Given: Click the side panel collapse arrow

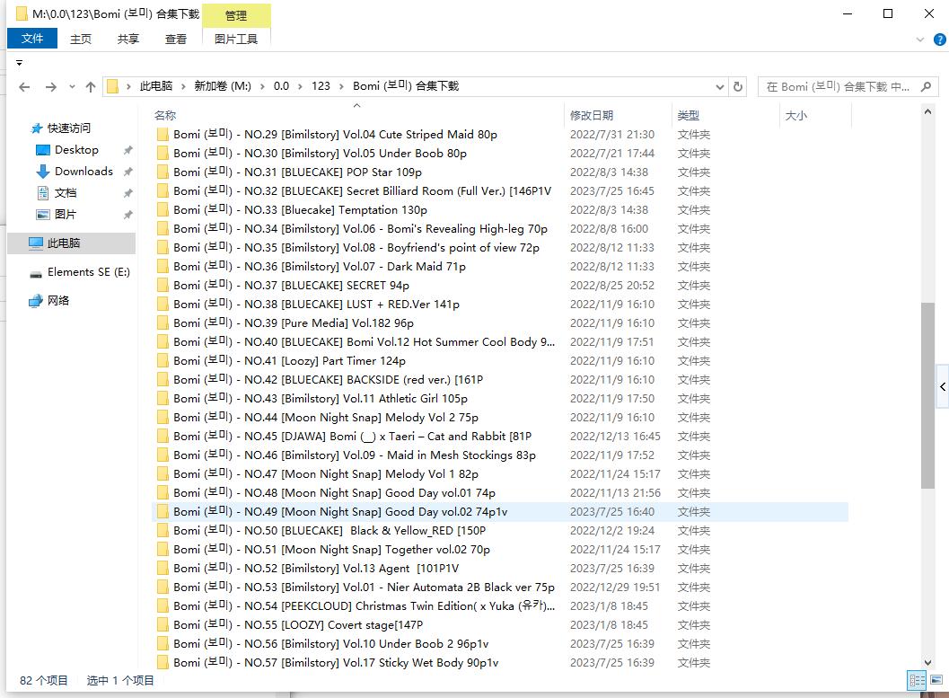Looking at the screenshot, I should [943, 386].
